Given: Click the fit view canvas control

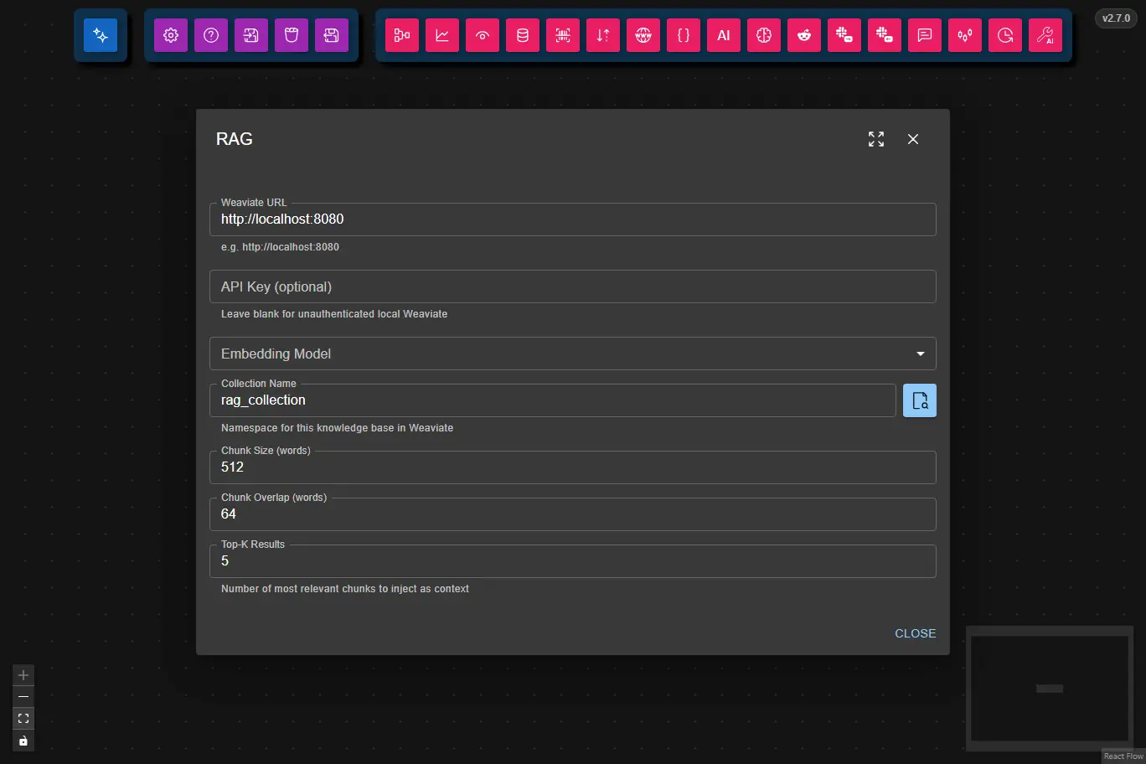Looking at the screenshot, I should coord(23,719).
